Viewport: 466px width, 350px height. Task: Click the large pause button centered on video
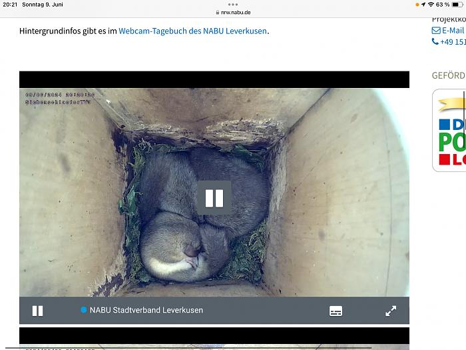click(x=214, y=198)
